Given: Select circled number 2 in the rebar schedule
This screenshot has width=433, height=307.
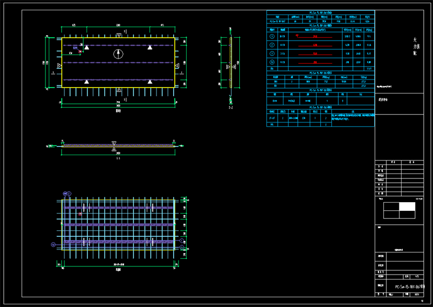Looking at the screenshot, I should pos(272,45).
